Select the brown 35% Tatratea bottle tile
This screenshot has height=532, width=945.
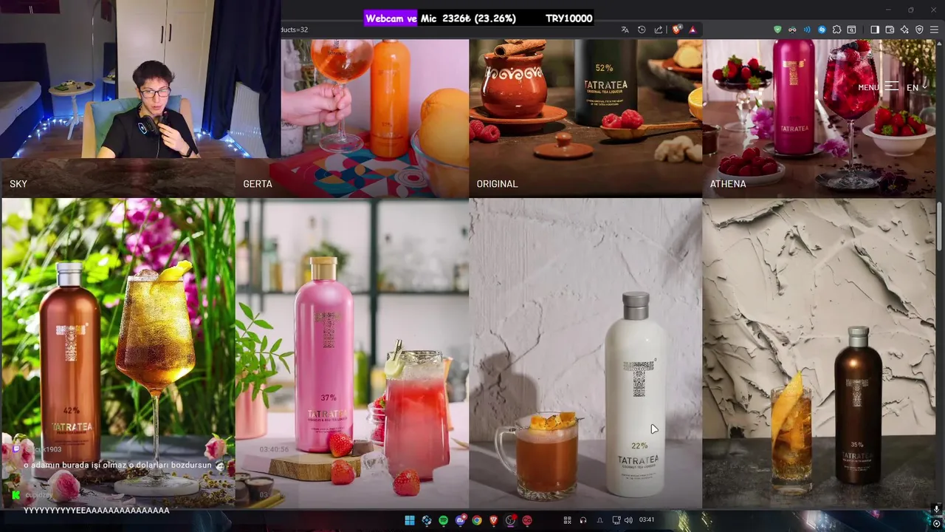coord(819,353)
